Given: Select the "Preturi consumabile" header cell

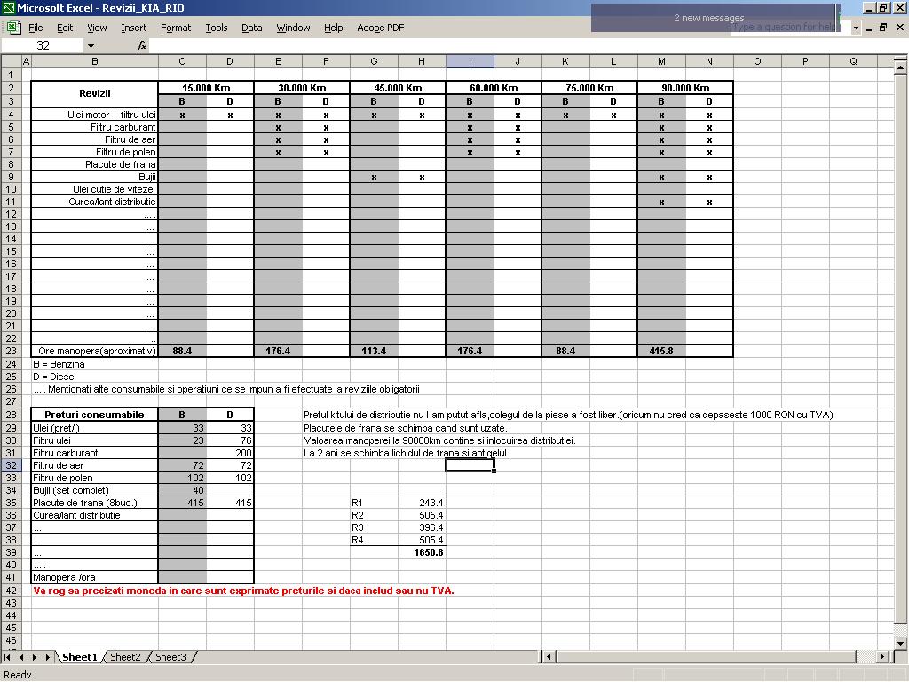Looking at the screenshot, I should [94, 415].
